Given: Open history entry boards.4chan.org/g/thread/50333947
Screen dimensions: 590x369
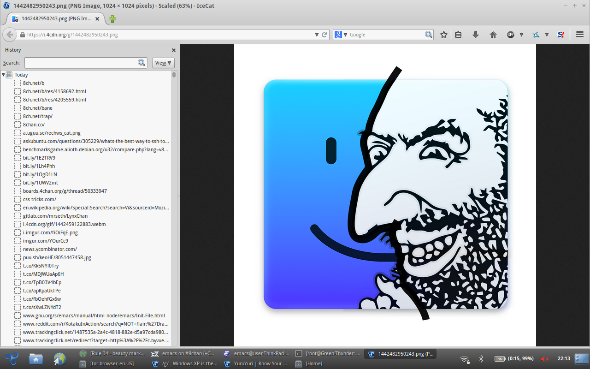Looking at the screenshot, I should [65, 191].
